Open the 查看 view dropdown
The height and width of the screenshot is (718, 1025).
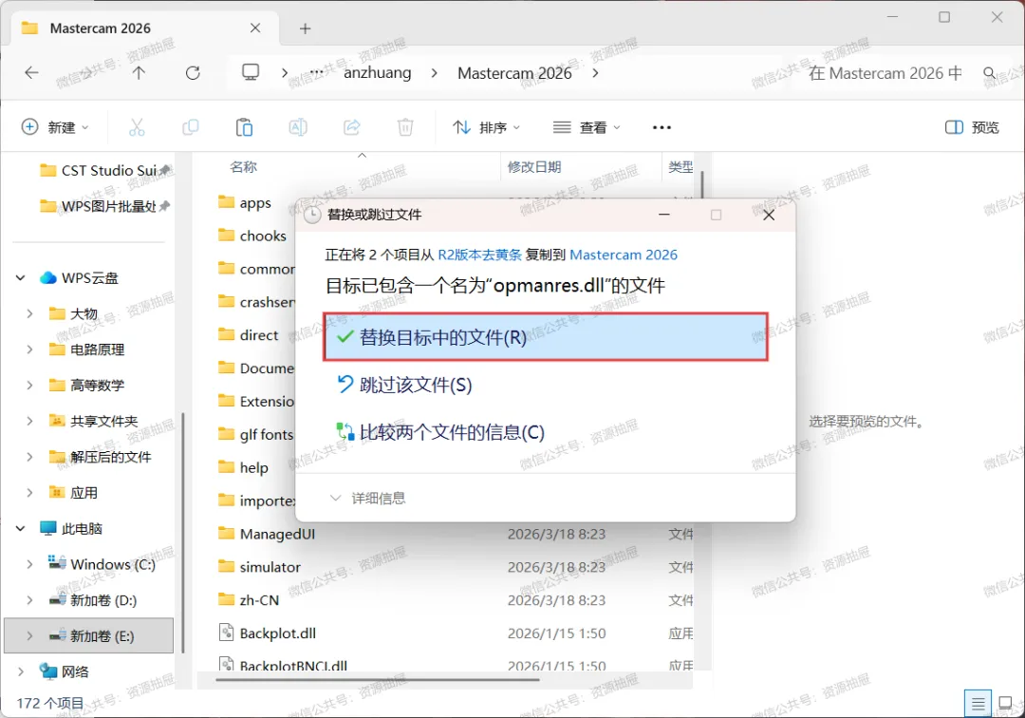(587, 127)
